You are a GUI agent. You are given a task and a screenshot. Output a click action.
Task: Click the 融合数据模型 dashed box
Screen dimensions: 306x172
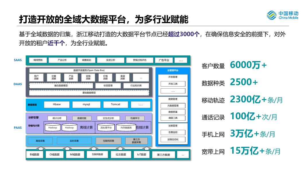(61, 86)
